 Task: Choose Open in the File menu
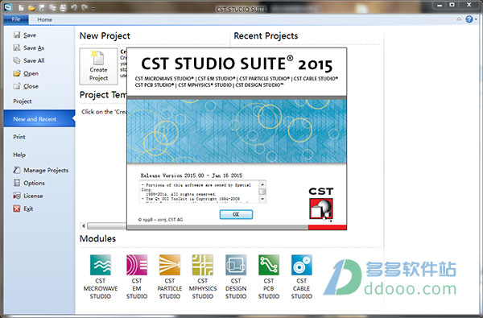(x=26, y=73)
